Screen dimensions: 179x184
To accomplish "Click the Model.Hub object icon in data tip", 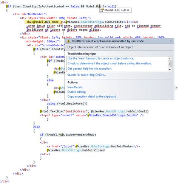I will coord(102,10).
